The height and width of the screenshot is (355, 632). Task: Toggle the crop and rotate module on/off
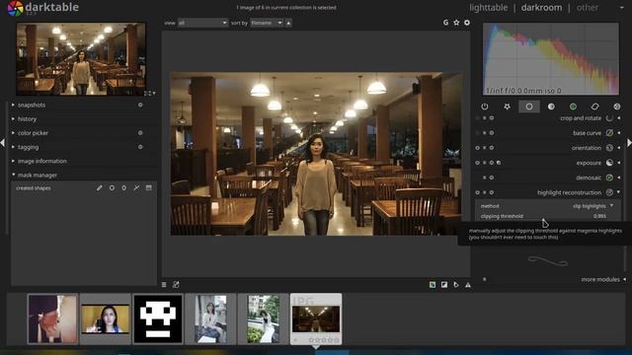[477, 118]
